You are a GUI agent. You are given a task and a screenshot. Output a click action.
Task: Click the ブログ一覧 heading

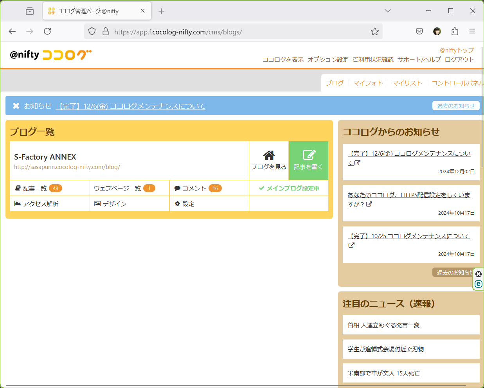[32, 132]
